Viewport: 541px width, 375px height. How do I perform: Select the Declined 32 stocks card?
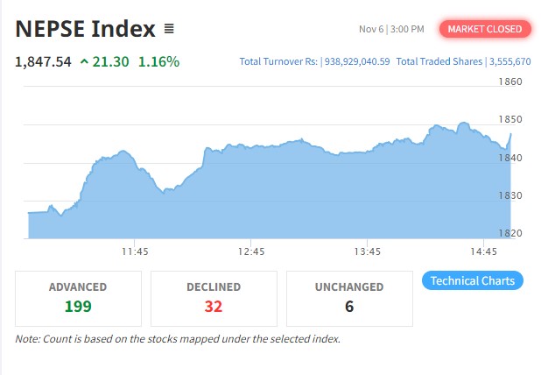tap(214, 298)
